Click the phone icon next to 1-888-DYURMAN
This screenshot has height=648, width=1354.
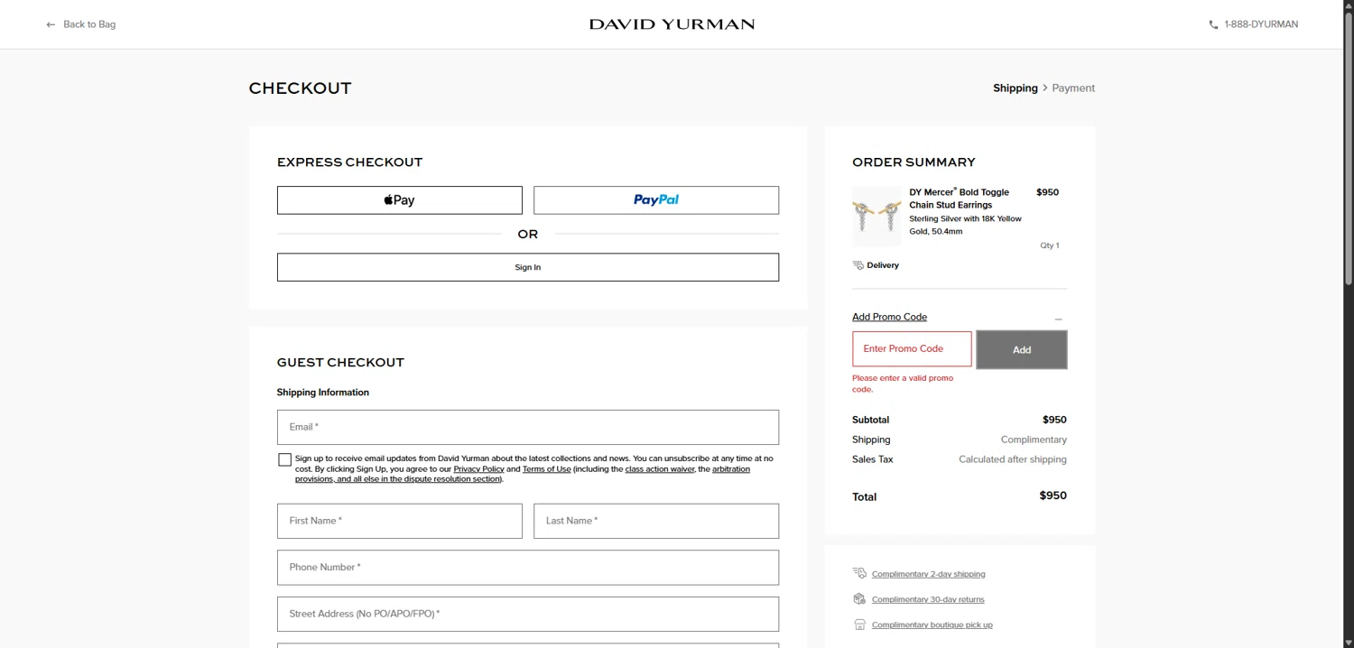click(1213, 24)
